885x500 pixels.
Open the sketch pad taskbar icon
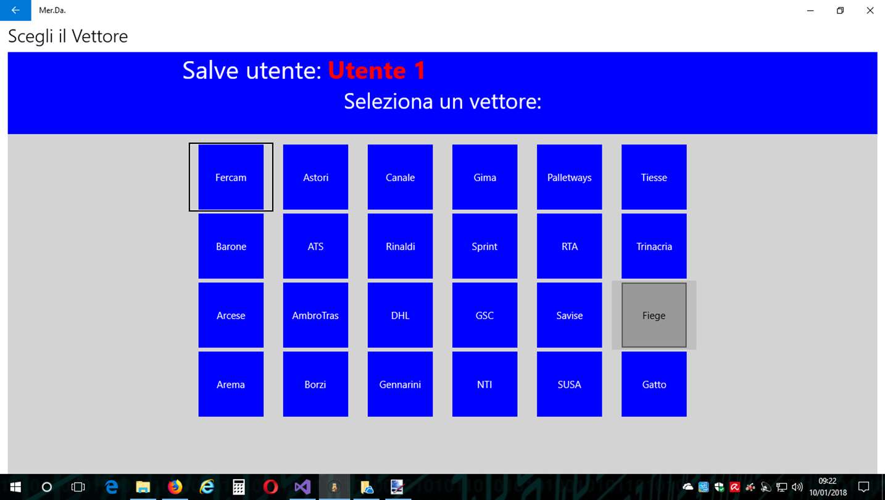[397, 487]
